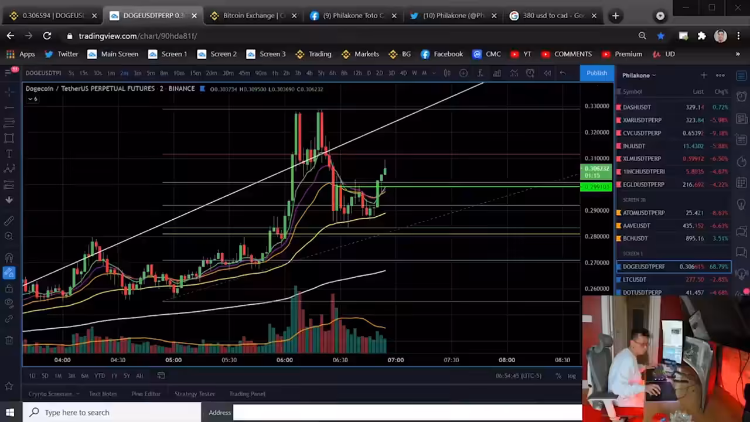Open the financials bar chart icon
The height and width of the screenshot is (422, 750).
coord(497,73)
